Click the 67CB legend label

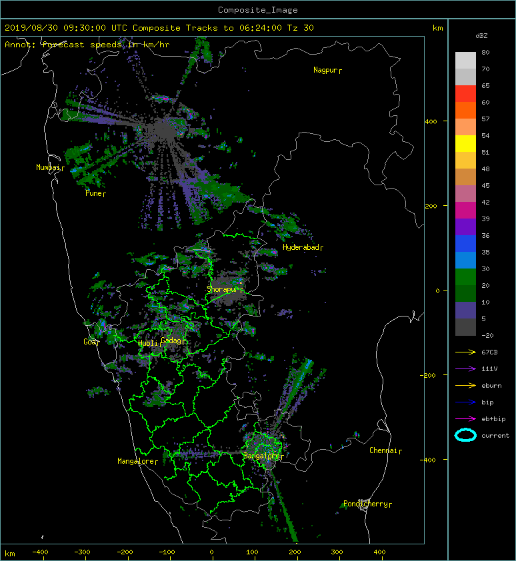[x=489, y=352]
